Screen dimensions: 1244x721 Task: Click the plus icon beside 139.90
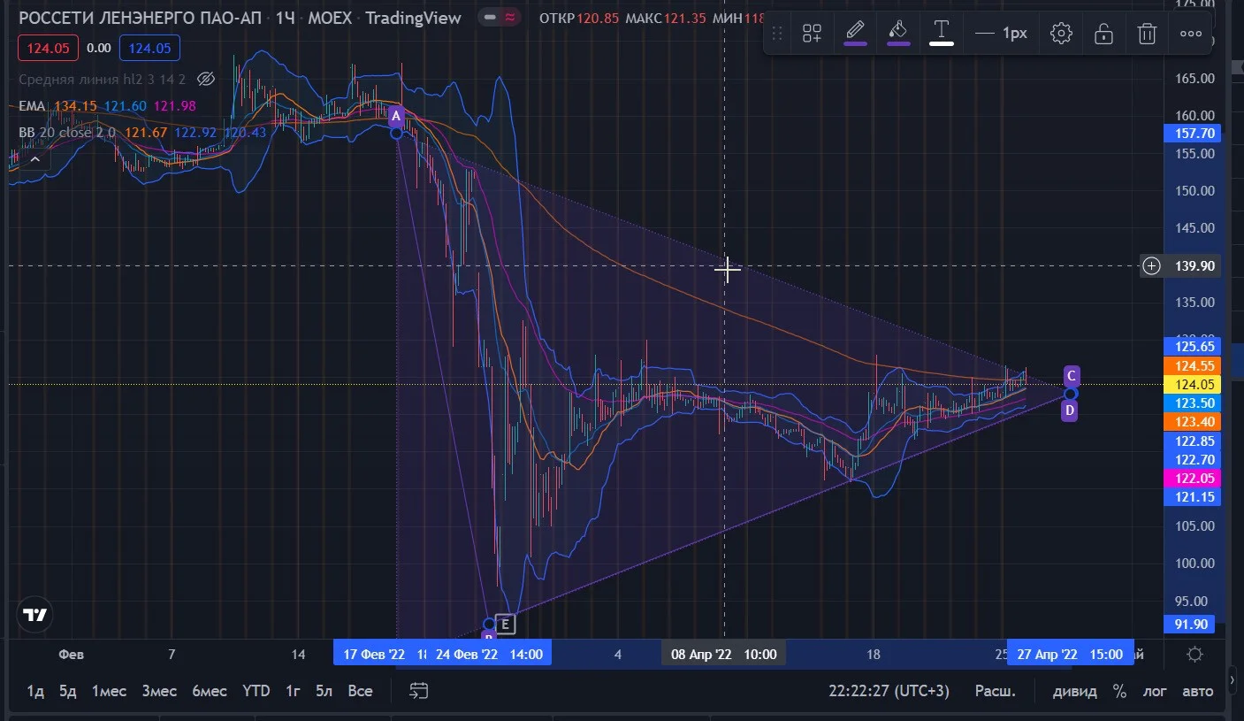[x=1151, y=265]
